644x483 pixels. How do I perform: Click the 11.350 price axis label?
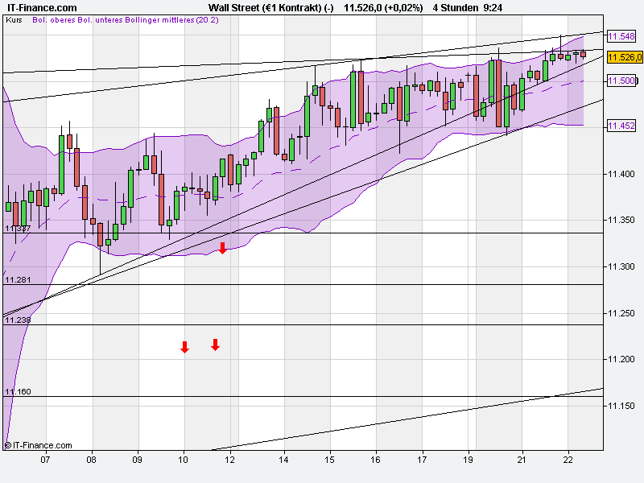pyautogui.click(x=621, y=220)
